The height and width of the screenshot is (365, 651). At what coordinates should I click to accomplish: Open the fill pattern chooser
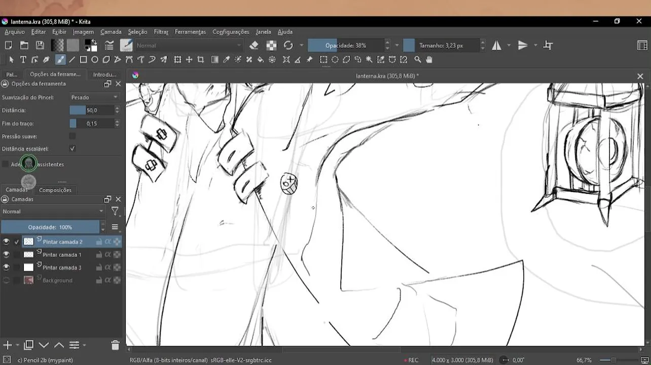pyautogui.click(x=73, y=45)
